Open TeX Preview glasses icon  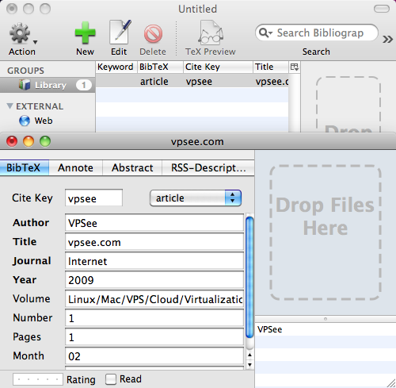[211, 33]
